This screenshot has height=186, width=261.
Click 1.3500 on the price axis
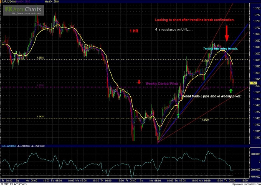click(257, 92)
